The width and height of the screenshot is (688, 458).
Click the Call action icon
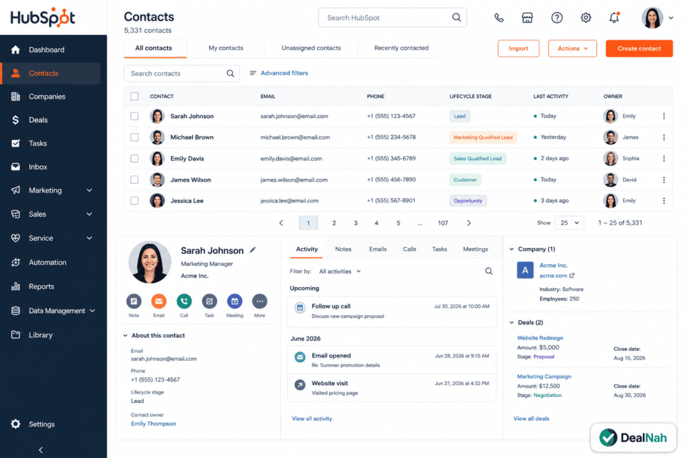[x=184, y=301]
